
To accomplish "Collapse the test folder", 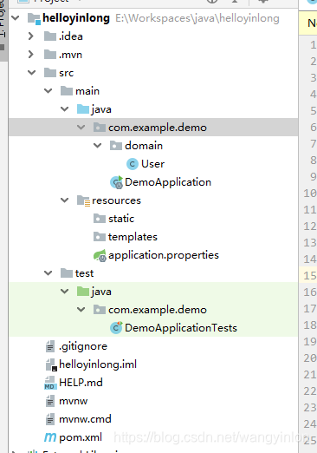I will [x=48, y=273].
